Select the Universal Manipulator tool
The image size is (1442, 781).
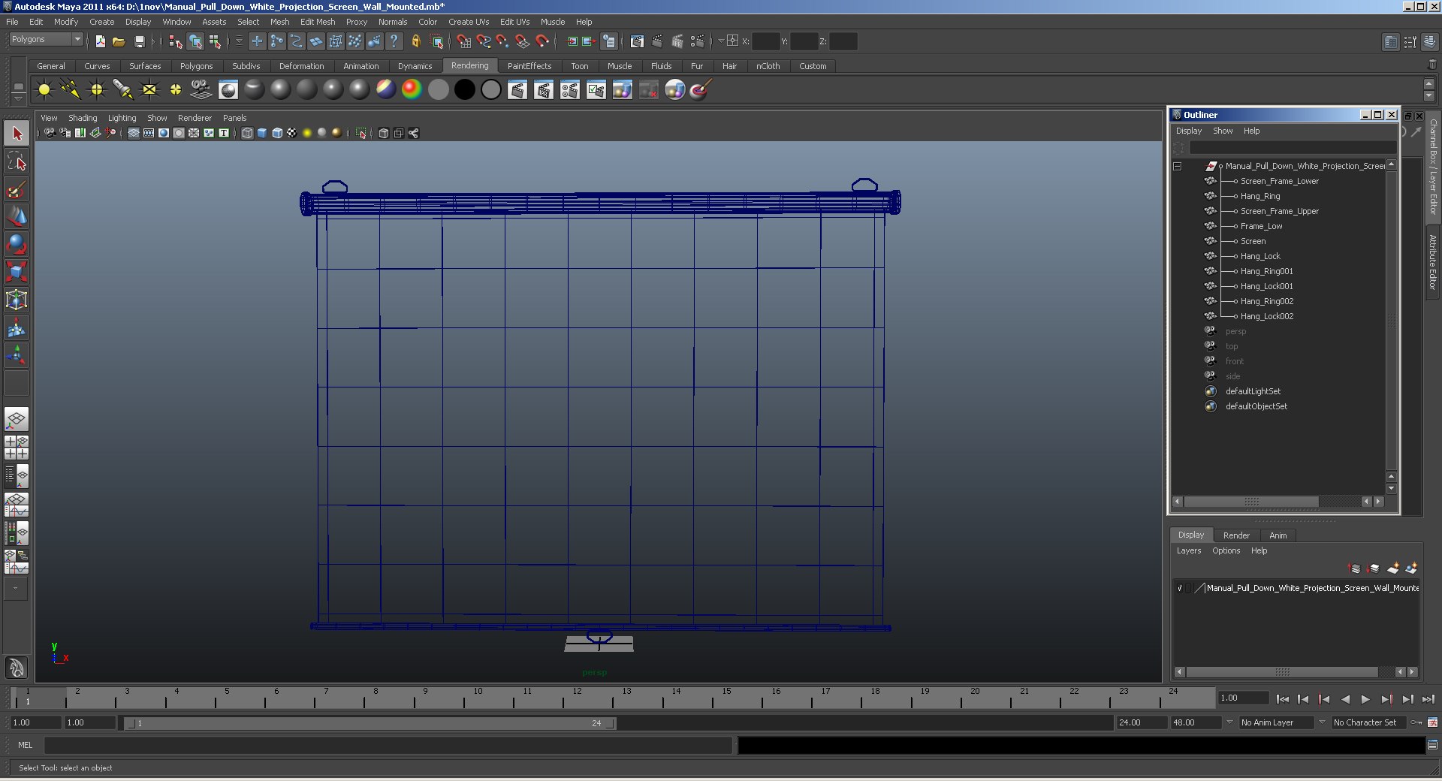pyautogui.click(x=17, y=300)
